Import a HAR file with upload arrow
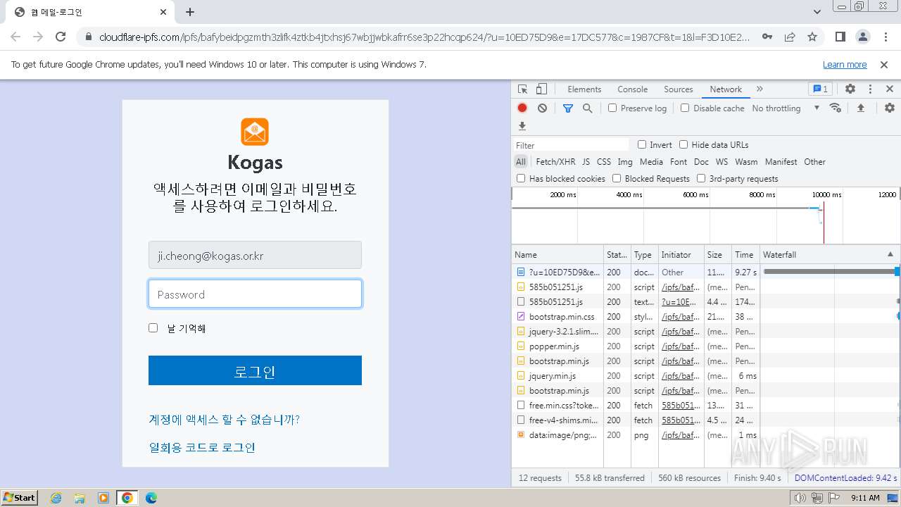 [860, 108]
